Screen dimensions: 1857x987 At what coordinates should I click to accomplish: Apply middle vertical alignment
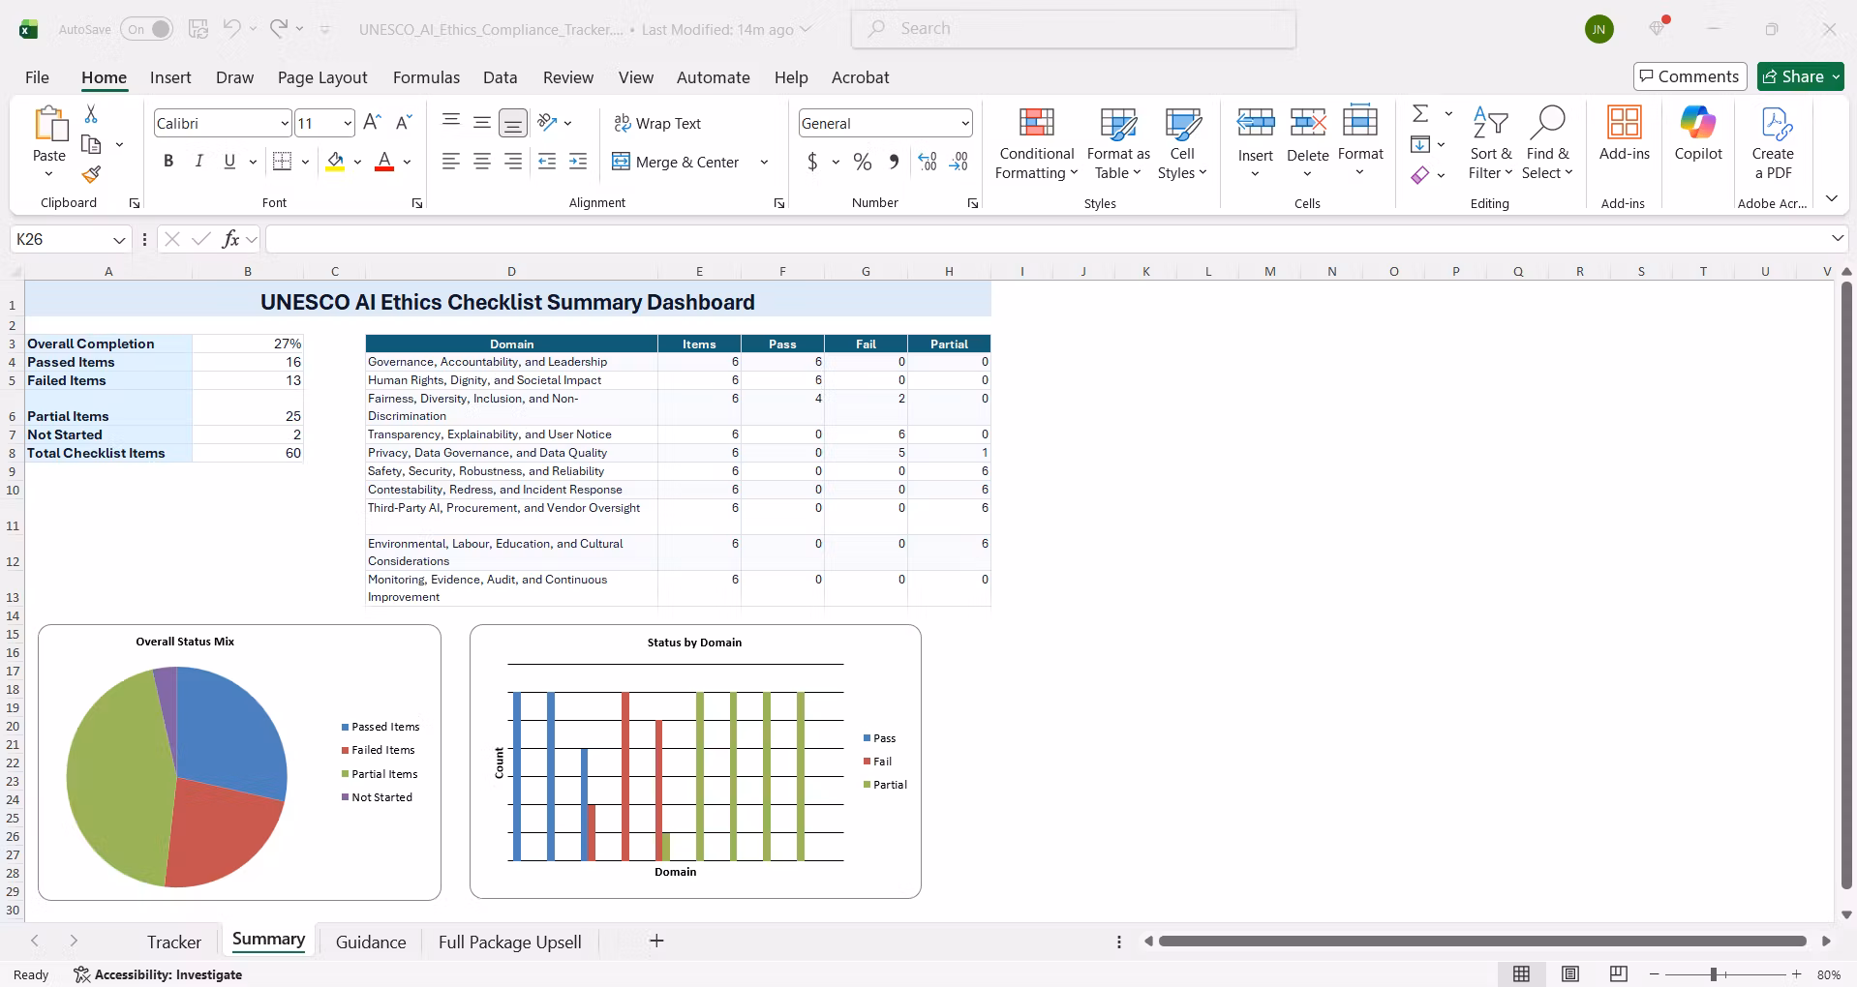click(x=482, y=122)
